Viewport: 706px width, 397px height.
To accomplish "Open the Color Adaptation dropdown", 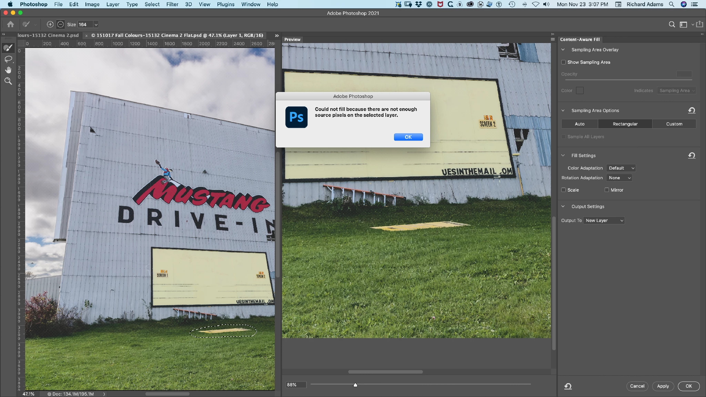I will pyautogui.click(x=621, y=168).
